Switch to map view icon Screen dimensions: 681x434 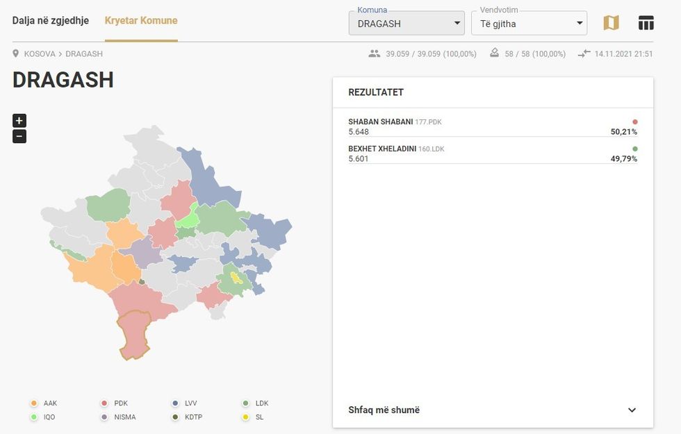611,23
